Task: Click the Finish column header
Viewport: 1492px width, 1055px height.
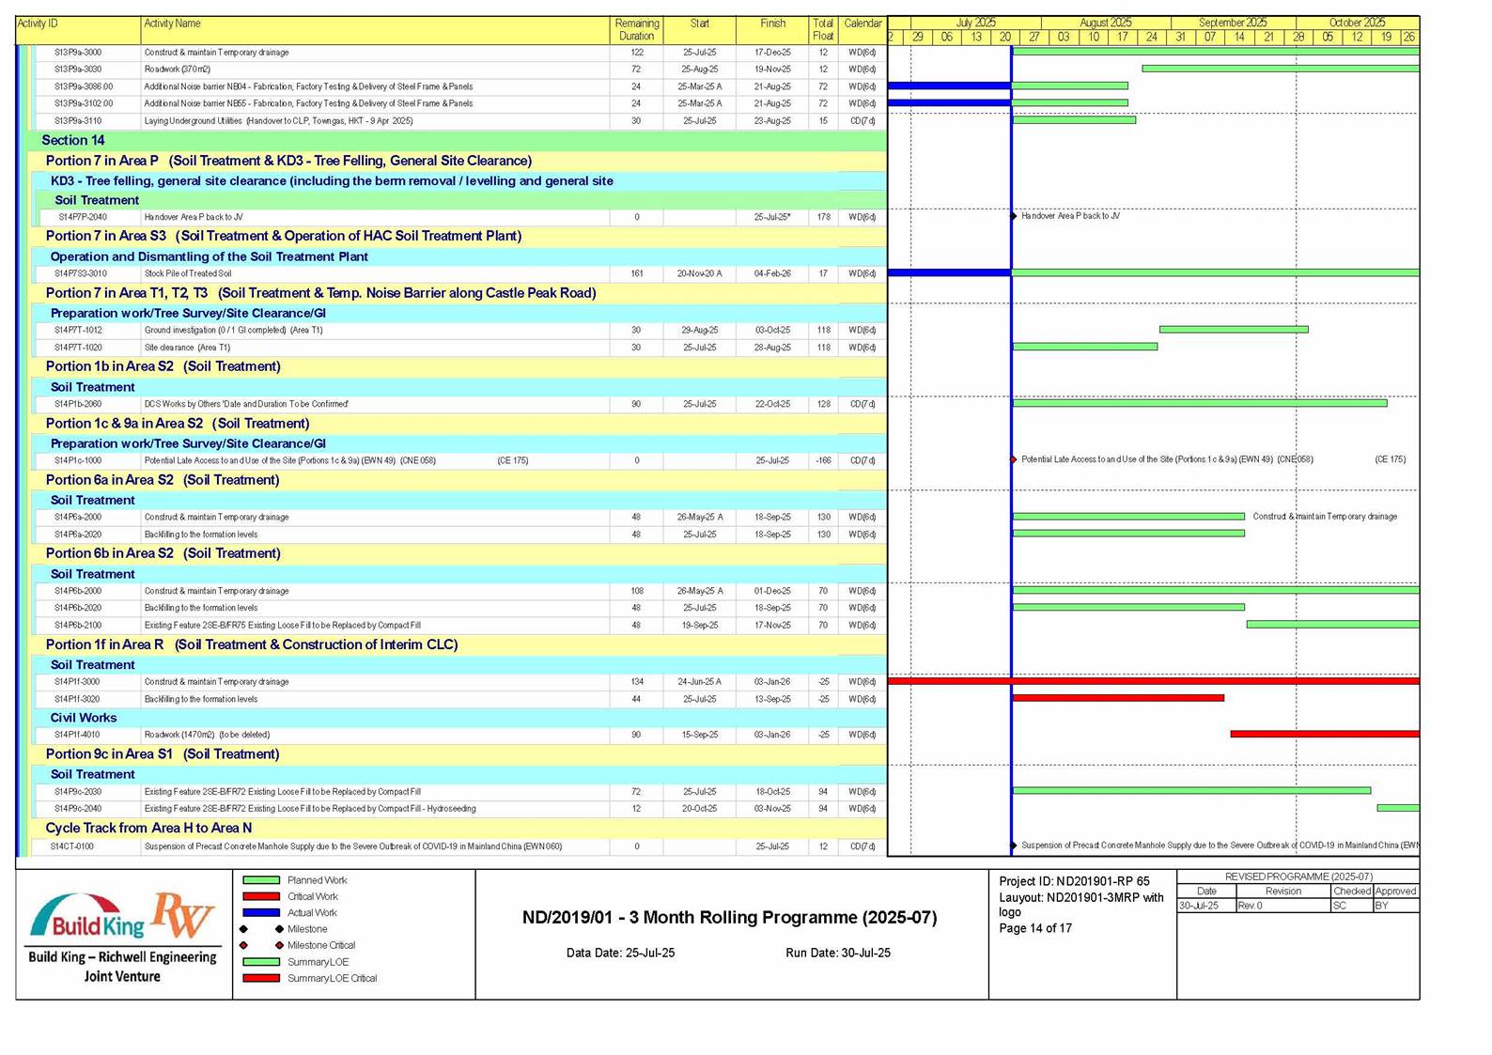Action: pyautogui.click(x=772, y=30)
